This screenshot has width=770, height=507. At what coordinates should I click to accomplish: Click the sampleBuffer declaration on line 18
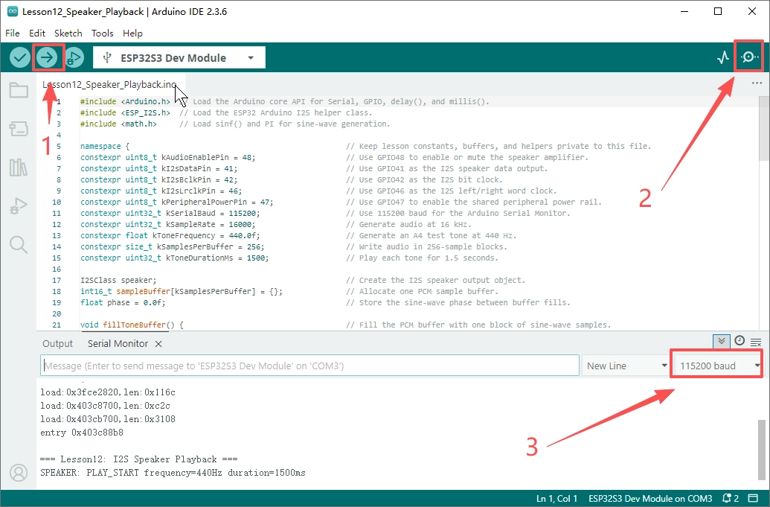coord(182,292)
